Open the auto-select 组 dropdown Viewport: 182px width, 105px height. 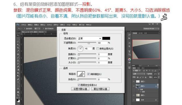[x=37, y=28]
